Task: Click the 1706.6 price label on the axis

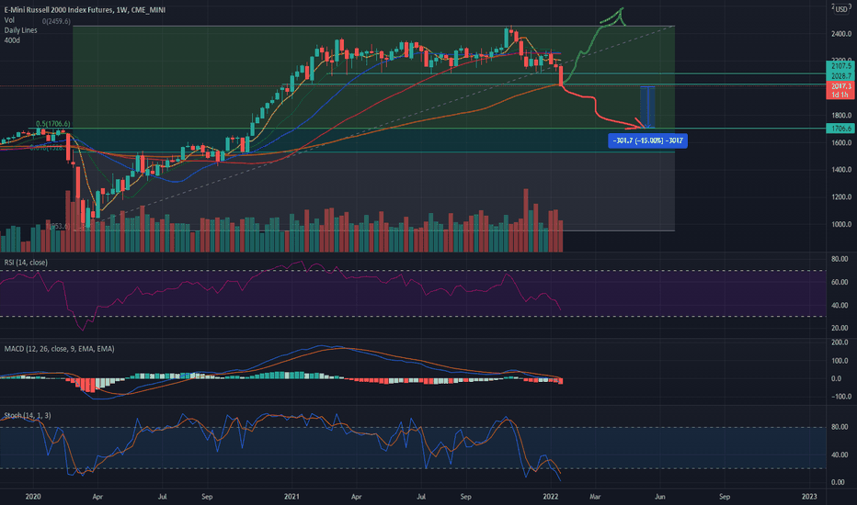Action: tap(840, 129)
